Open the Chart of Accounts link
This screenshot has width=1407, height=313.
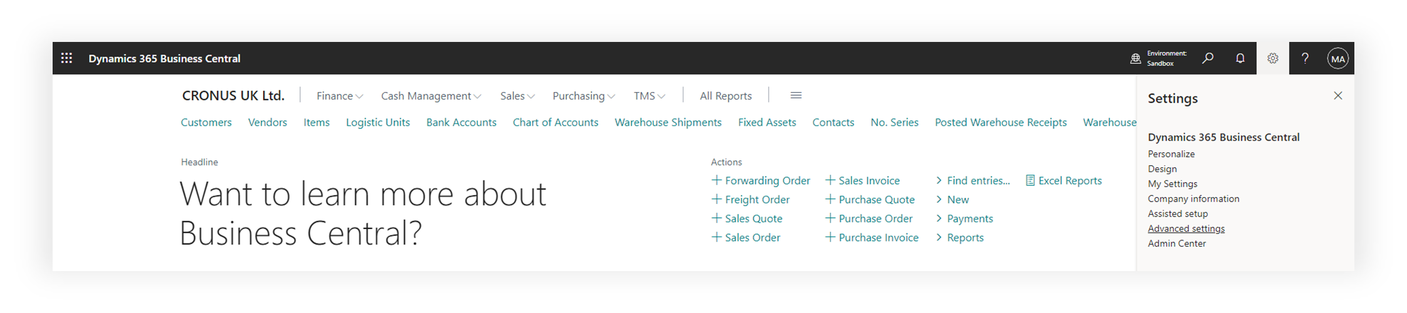point(555,122)
